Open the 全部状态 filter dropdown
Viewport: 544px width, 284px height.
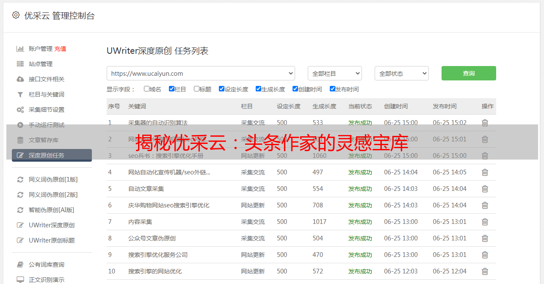point(401,73)
